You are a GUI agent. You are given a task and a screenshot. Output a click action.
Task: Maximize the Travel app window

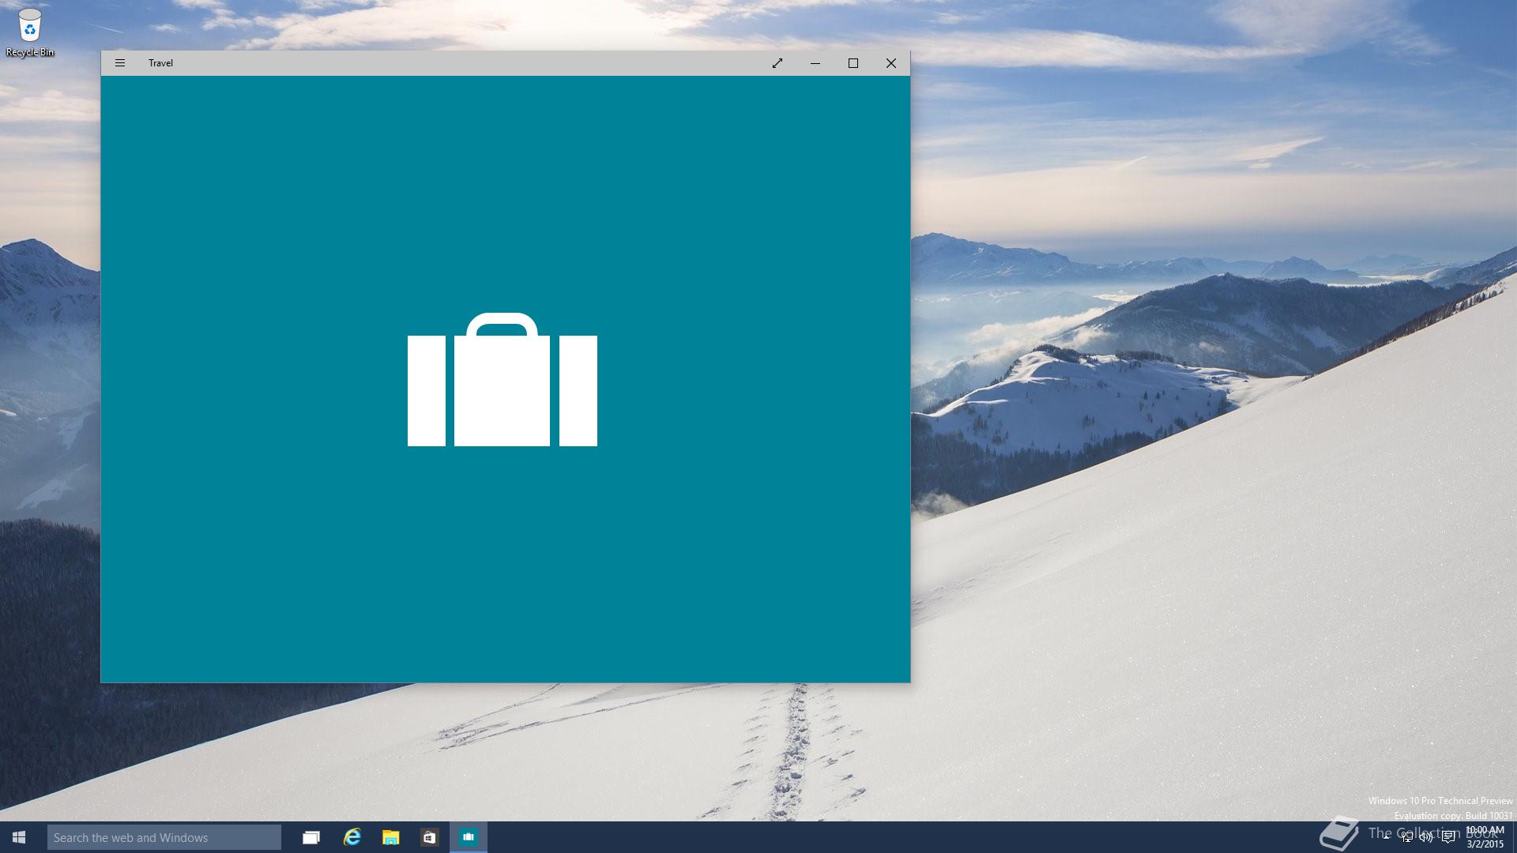pyautogui.click(x=853, y=63)
